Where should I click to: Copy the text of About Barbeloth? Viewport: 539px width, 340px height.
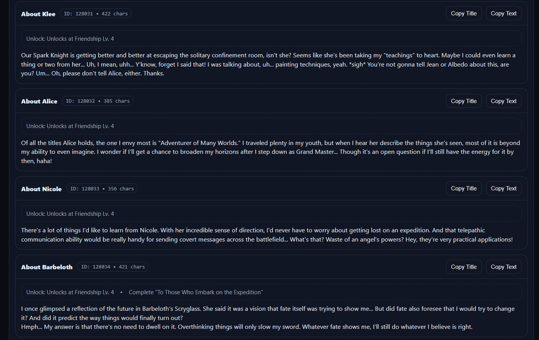[x=504, y=267]
